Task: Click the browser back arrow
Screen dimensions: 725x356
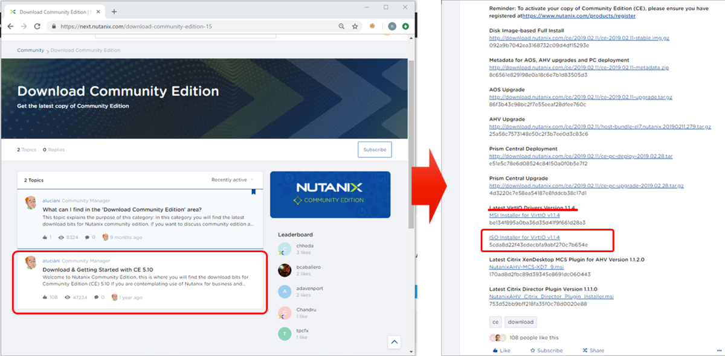Action: 10,27
